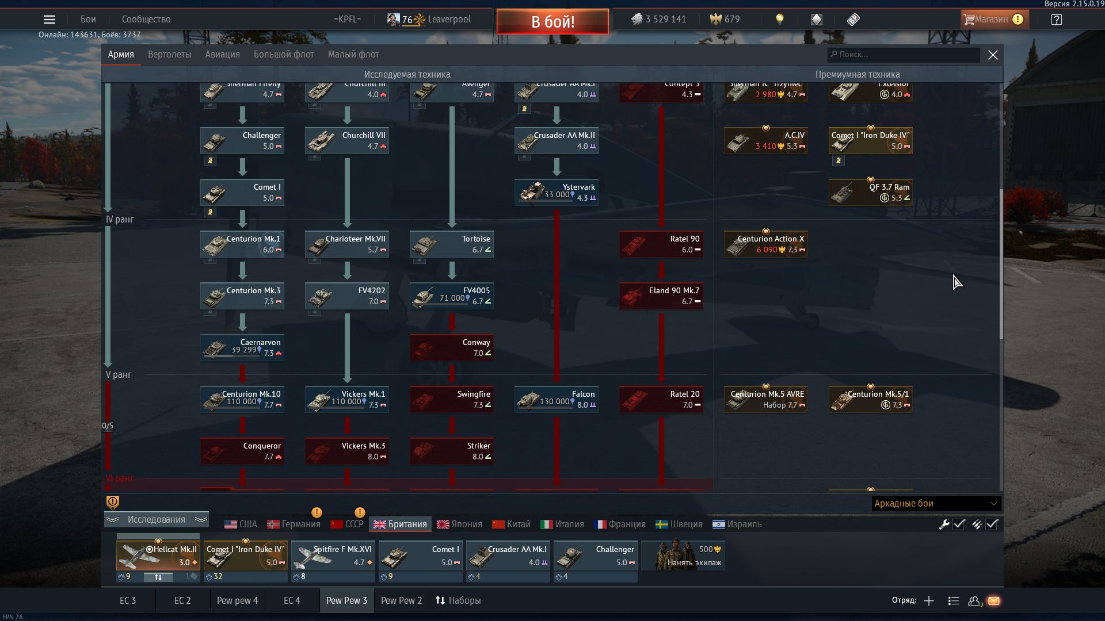Toggle the auto-repair checkbox next to wrench

click(959, 524)
